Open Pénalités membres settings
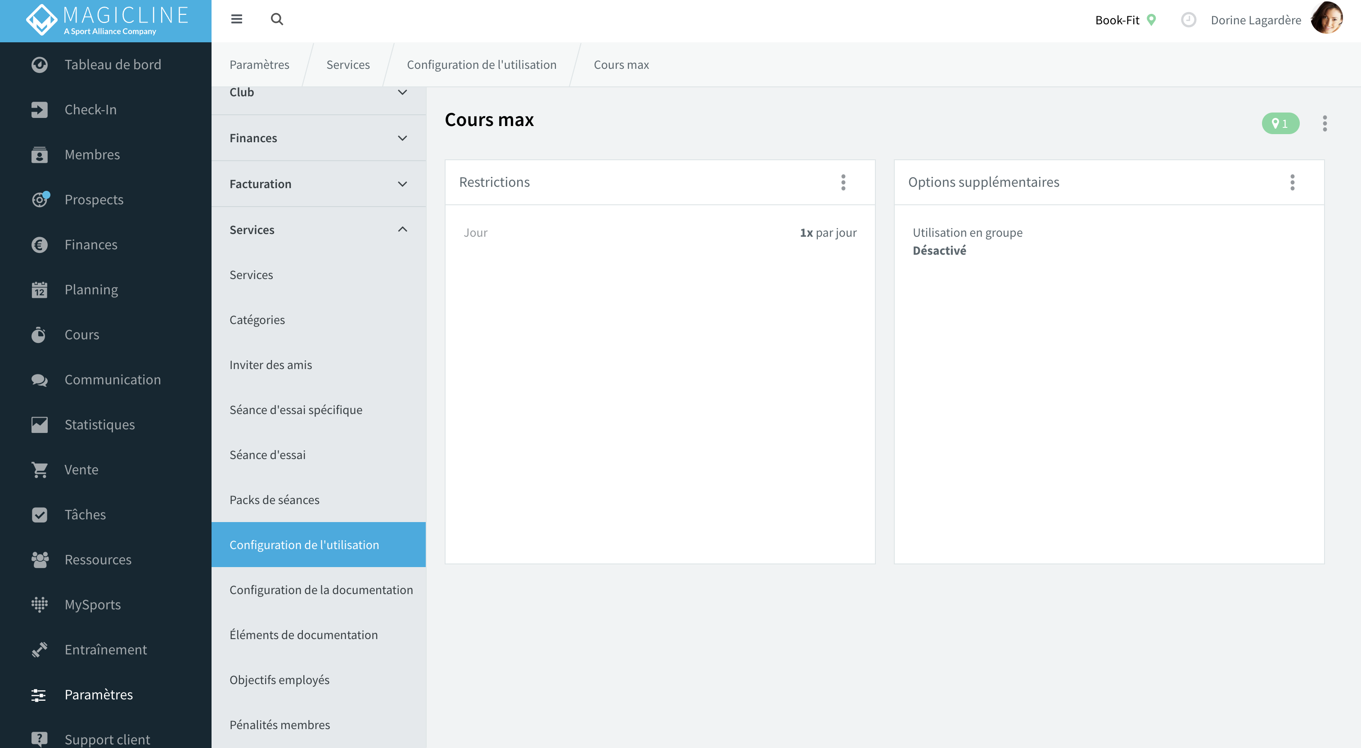This screenshot has width=1361, height=748. 319,724
